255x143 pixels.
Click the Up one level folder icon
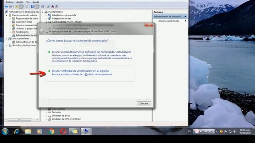(16, 7)
